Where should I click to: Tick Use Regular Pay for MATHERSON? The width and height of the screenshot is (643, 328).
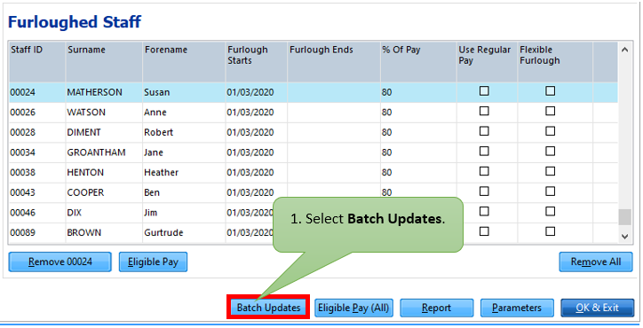[x=484, y=91]
